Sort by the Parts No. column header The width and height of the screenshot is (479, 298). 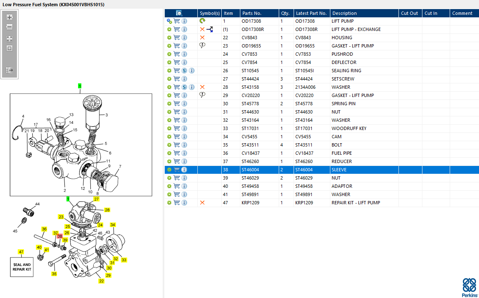259,13
